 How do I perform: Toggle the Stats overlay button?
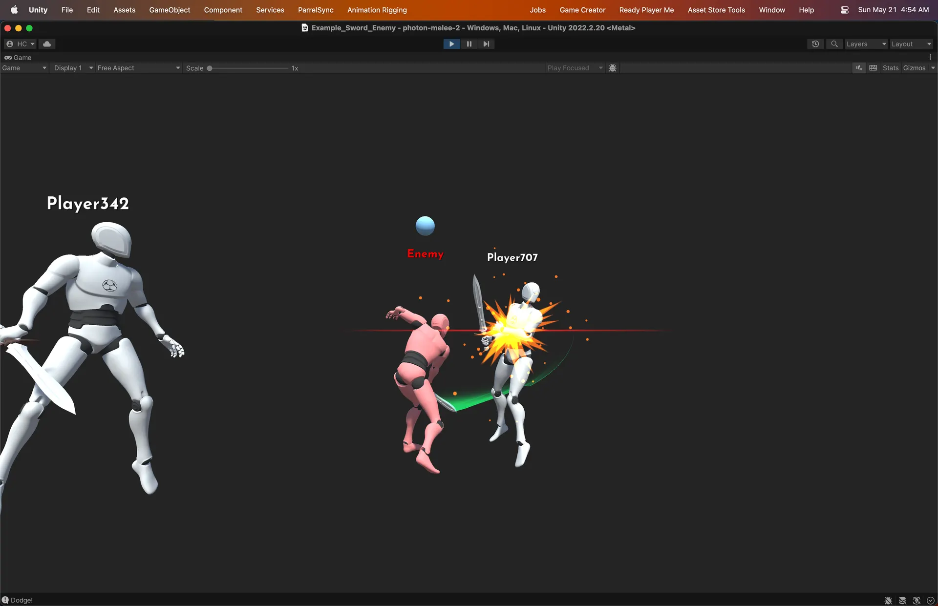(x=891, y=68)
